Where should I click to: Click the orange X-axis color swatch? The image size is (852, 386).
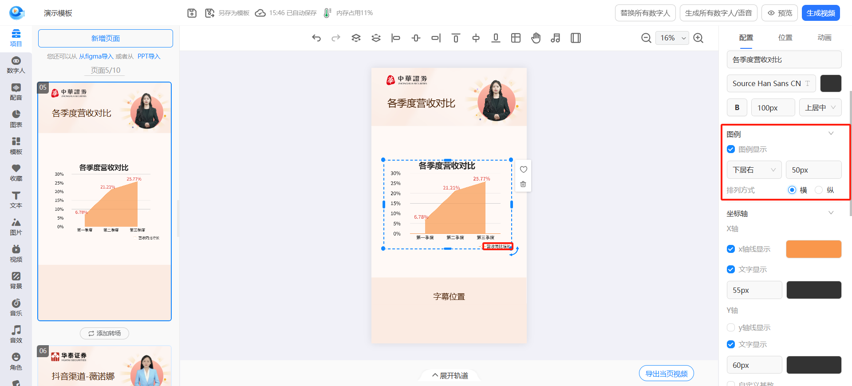click(x=813, y=249)
